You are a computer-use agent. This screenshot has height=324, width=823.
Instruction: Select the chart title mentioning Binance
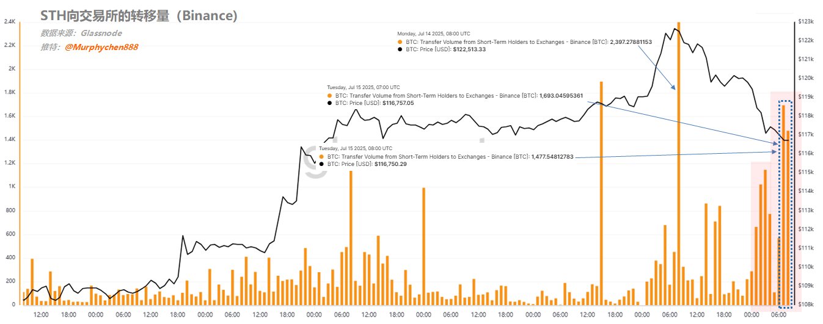coord(139,16)
